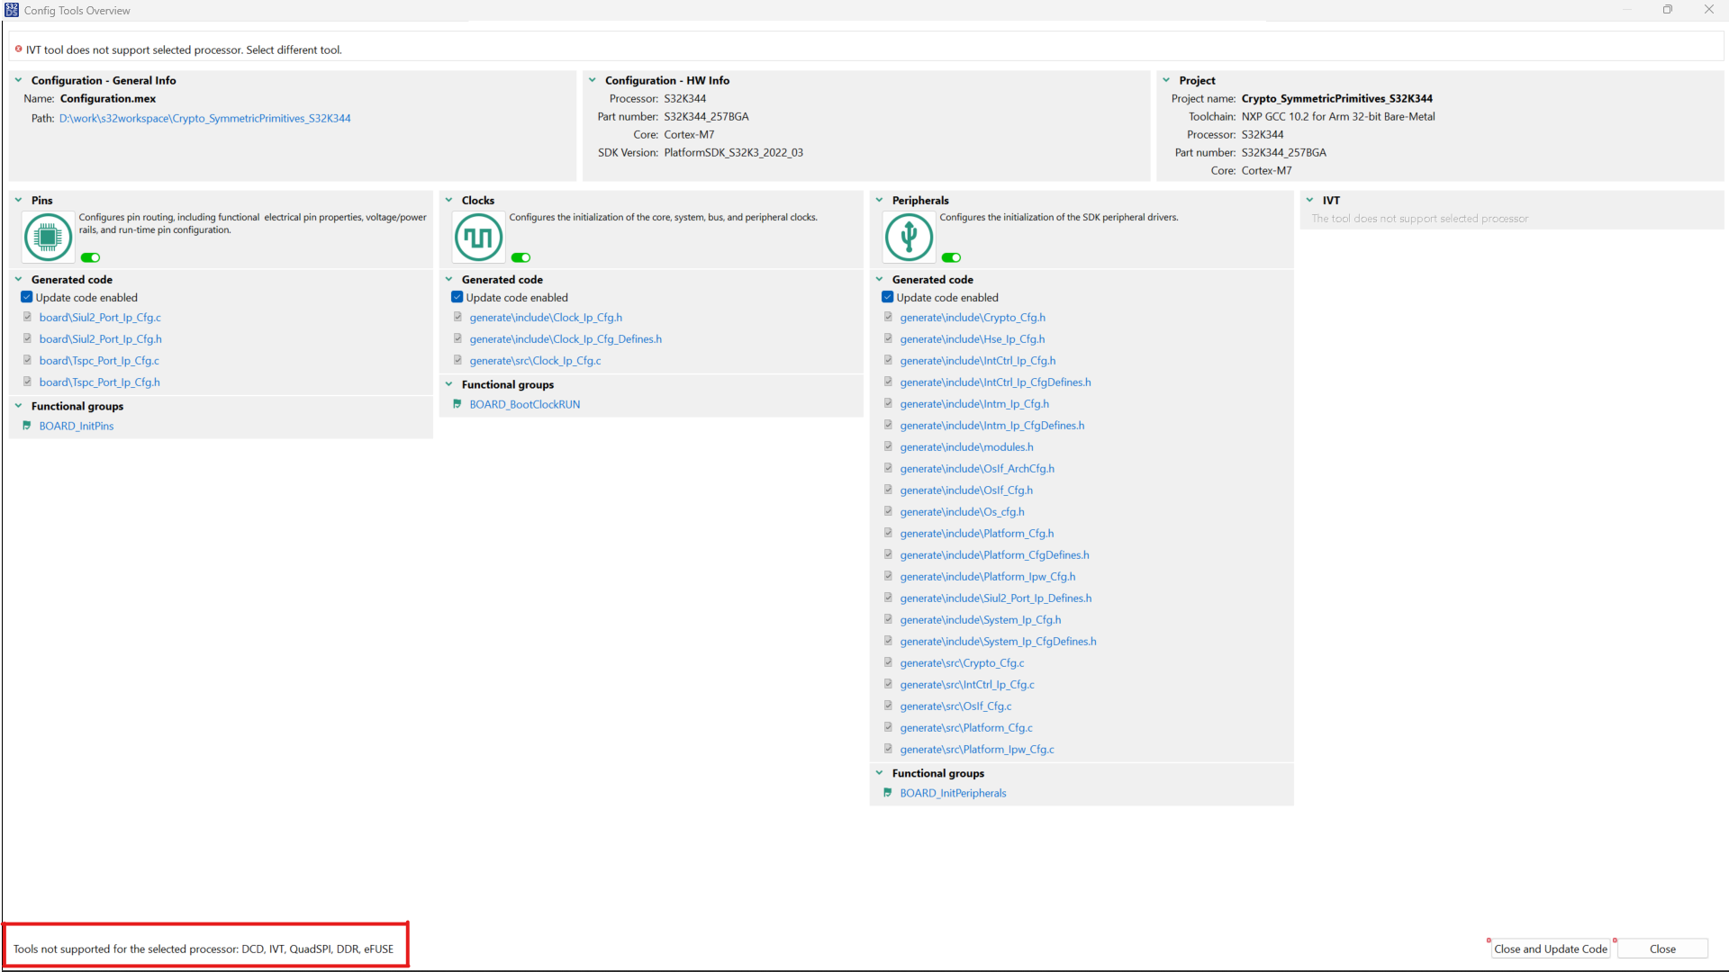
Task: Toggle the Pins tool enable switch
Action: (x=90, y=257)
